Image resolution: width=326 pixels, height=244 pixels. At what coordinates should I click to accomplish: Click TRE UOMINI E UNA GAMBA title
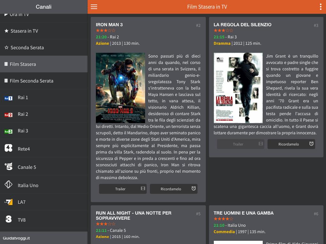[244, 213]
